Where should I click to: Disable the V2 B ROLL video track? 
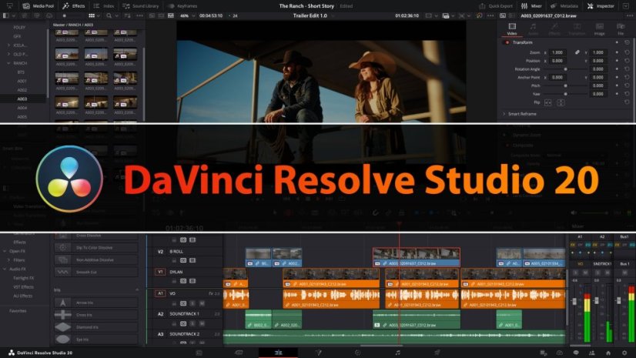(x=192, y=260)
